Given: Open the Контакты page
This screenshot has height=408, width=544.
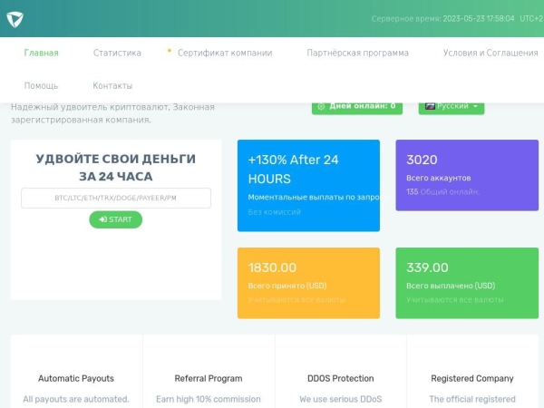Looking at the screenshot, I should [x=112, y=85].
